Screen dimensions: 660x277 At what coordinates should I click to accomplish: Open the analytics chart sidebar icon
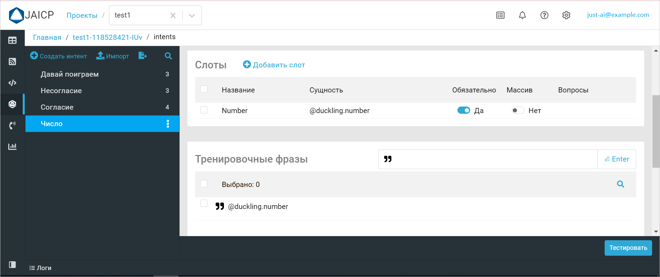12,146
